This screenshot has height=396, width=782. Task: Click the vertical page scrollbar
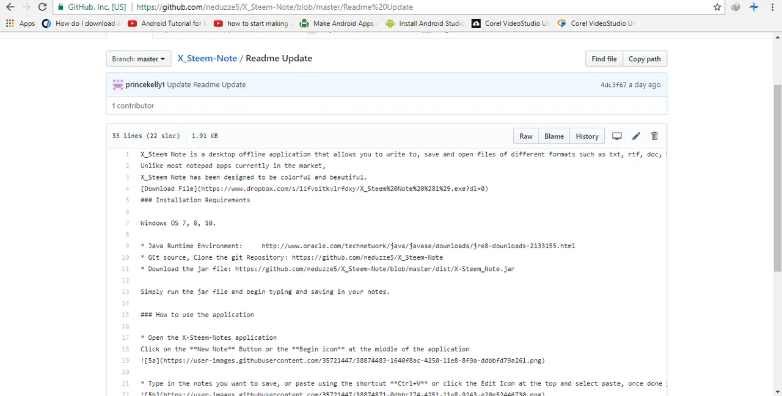(777, 177)
